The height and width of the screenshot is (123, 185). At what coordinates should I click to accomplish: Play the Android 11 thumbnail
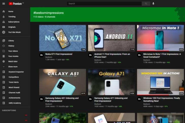112,38
